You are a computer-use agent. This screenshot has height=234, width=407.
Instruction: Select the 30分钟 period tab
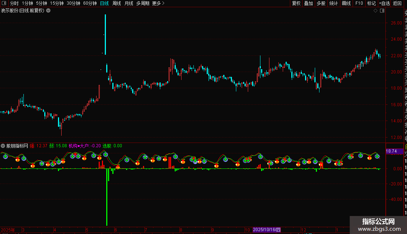point(73,3)
